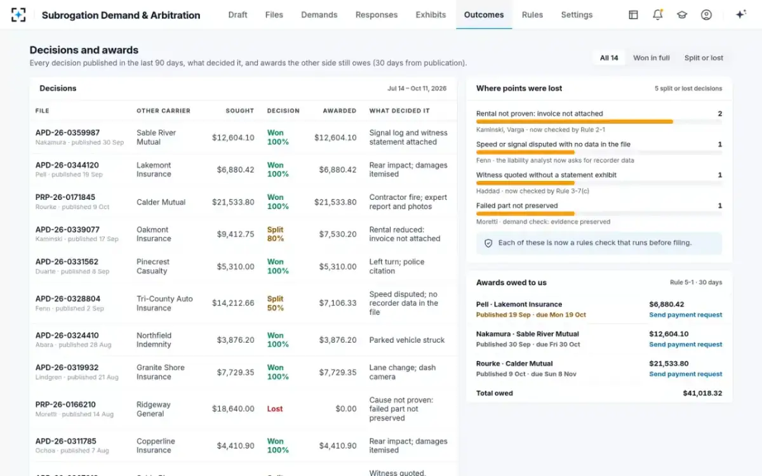Sort by the Sought column header
Image resolution: width=762 pixels, height=476 pixels.
pyautogui.click(x=240, y=111)
